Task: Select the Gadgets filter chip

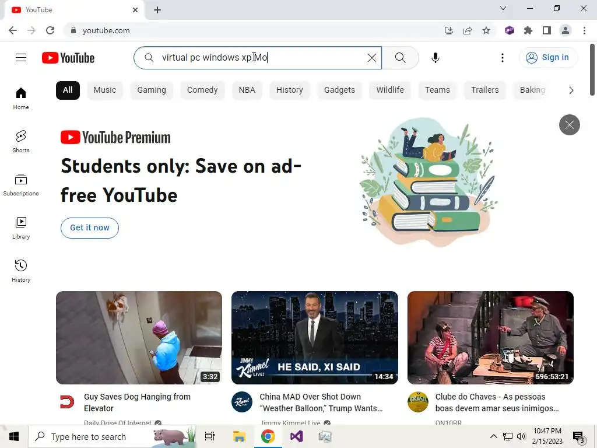Action: tap(339, 90)
